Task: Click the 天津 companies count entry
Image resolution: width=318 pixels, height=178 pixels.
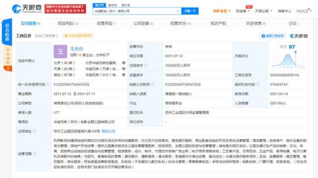Action: tap(64, 69)
